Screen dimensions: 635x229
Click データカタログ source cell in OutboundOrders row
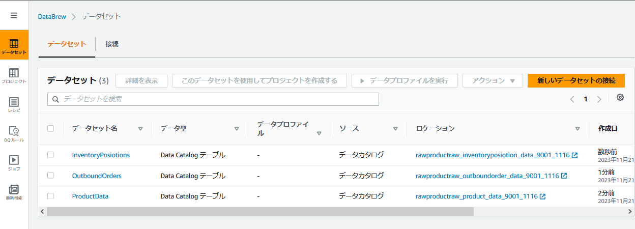[x=361, y=176]
